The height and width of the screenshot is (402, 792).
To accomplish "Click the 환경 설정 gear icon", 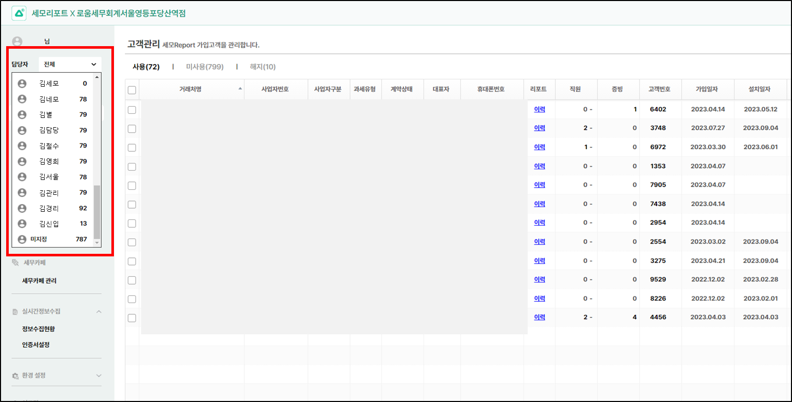I will tap(15, 375).
